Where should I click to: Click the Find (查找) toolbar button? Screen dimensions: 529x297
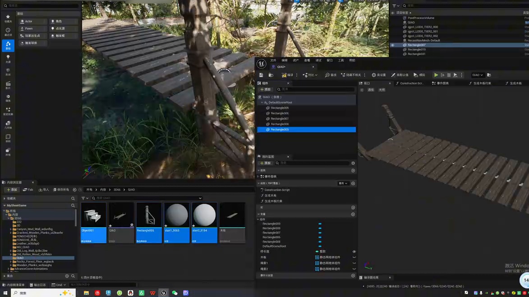[331, 75]
